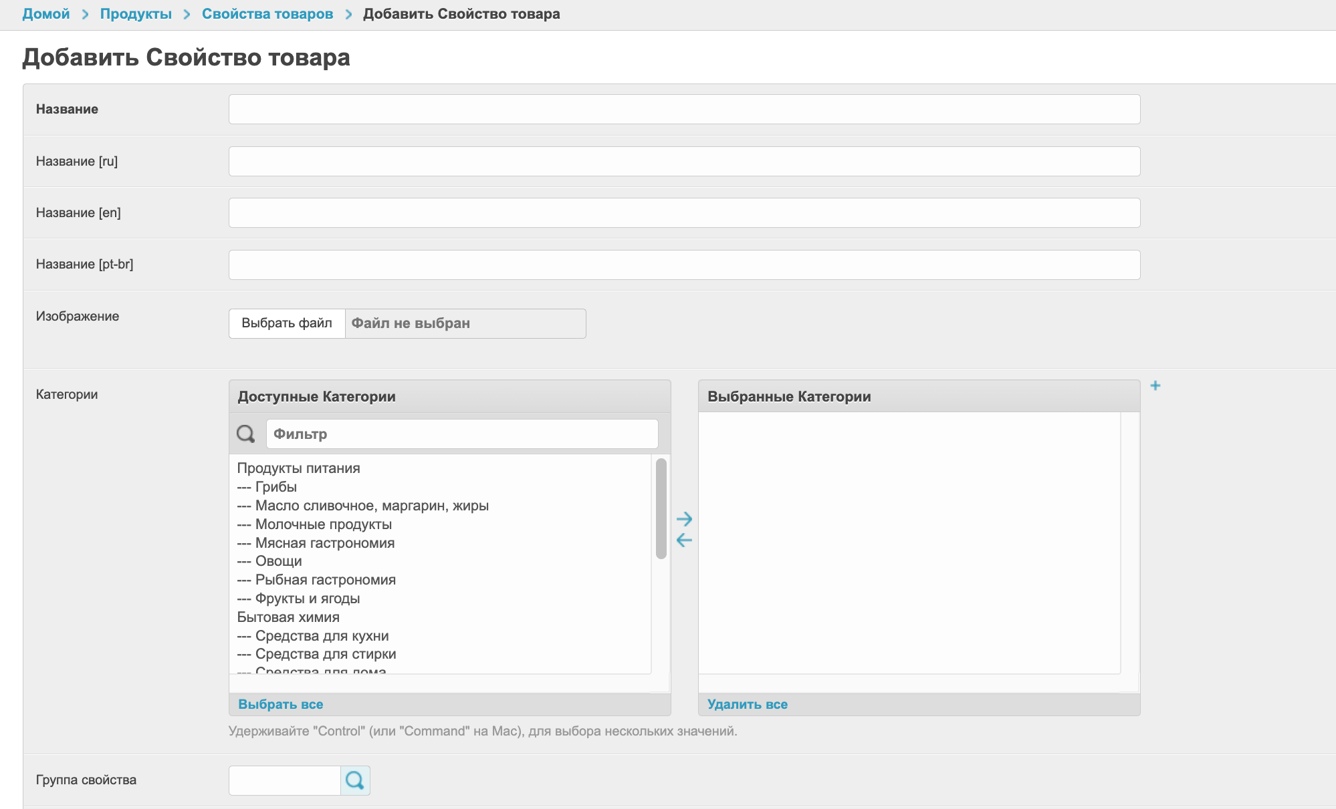Open Свойства товаров breadcrumb link

pos(267,14)
